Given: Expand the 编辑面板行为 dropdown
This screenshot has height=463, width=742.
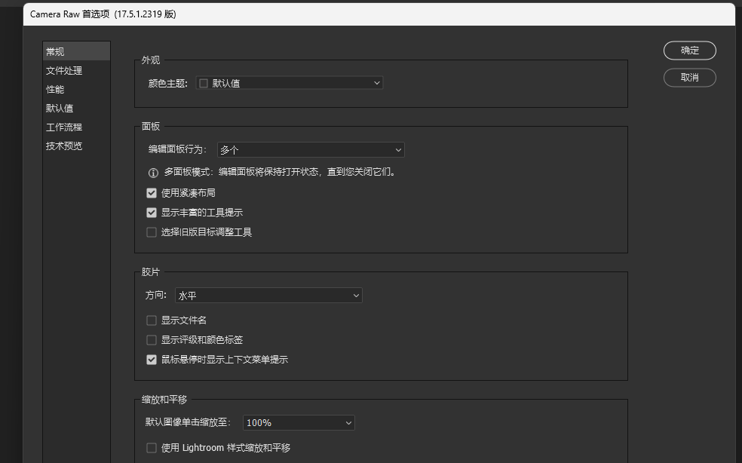Looking at the screenshot, I should coord(311,150).
